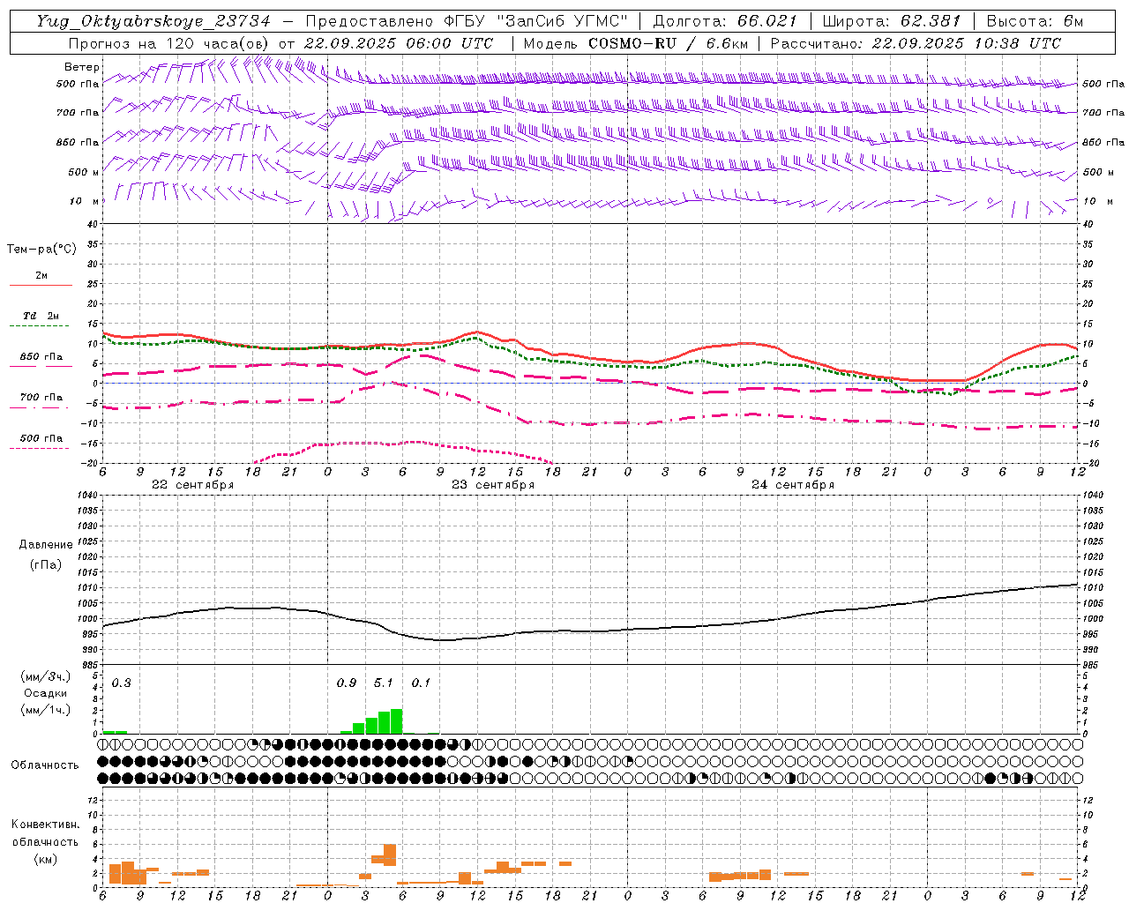Click the (мм/1ч.) precipitation unit label
Viewport: 1129px width, 903px height.
(46, 710)
